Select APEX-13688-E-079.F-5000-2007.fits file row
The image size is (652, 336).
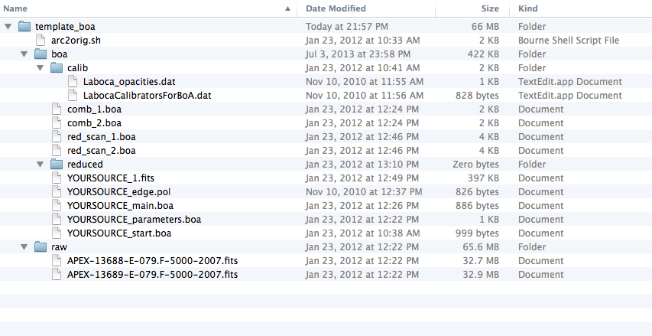click(x=326, y=261)
